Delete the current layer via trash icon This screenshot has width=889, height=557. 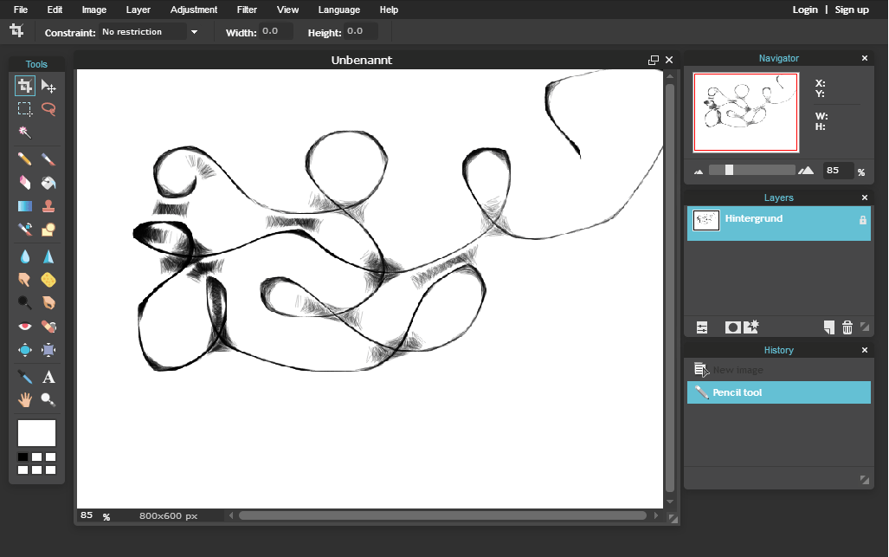[847, 327]
